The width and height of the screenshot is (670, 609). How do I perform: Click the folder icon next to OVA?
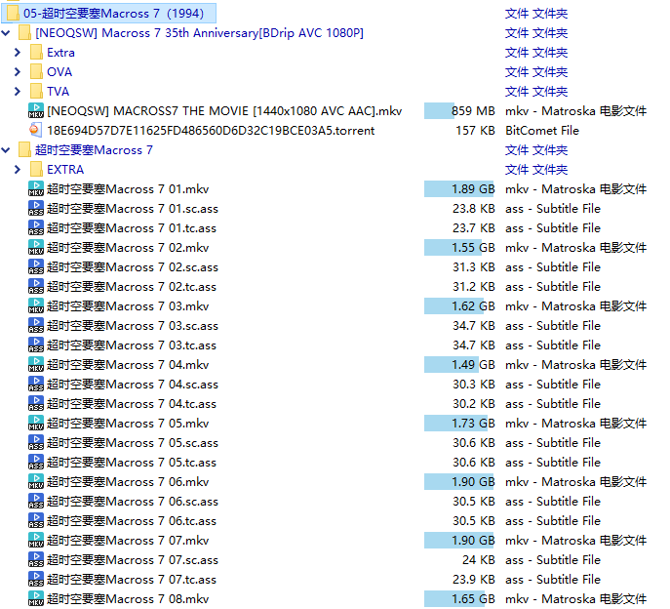tap(36, 72)
